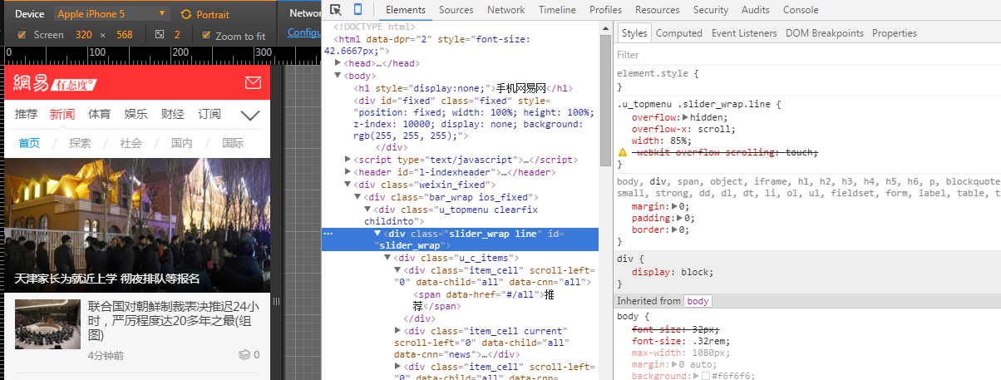Select the 首页 sub-tab
1001x380 pixels.
tap(29, 143)
